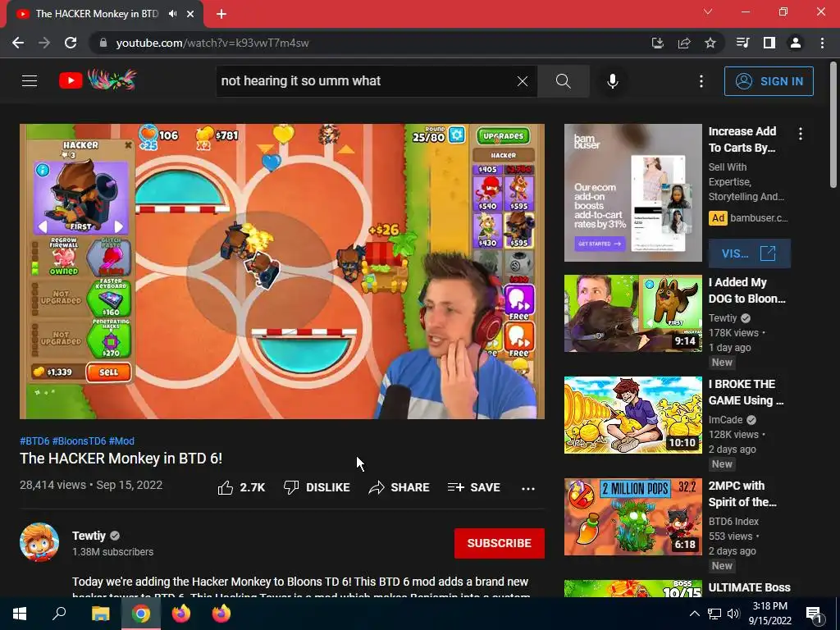Open system volume tray icon
This screenshot has height=630, width=840.
coord(733,614)
